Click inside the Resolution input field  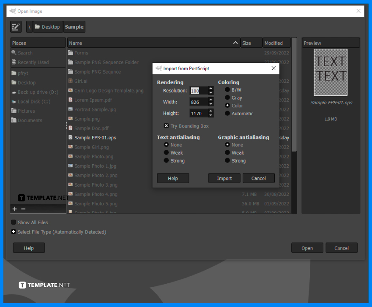coord(199,90)
